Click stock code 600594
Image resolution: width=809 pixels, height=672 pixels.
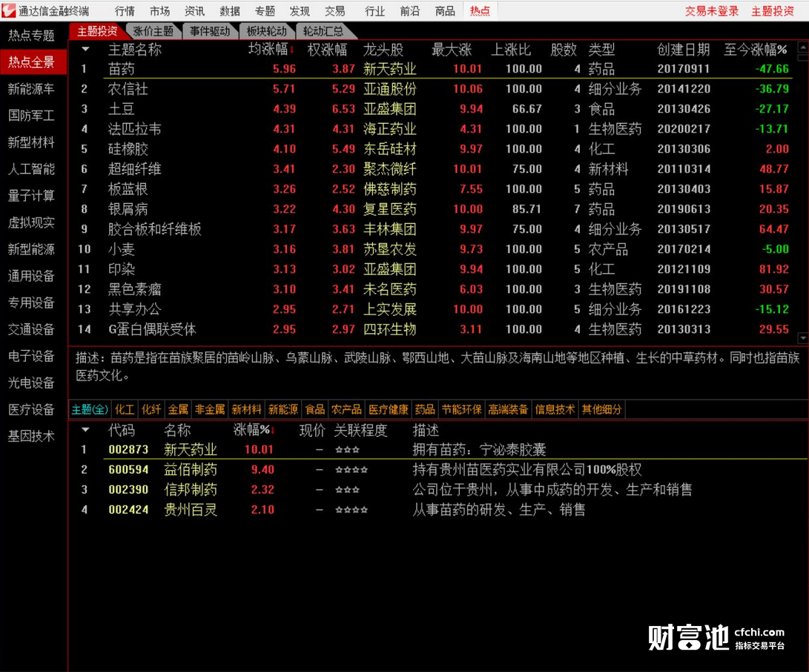[x=128, y=470]
